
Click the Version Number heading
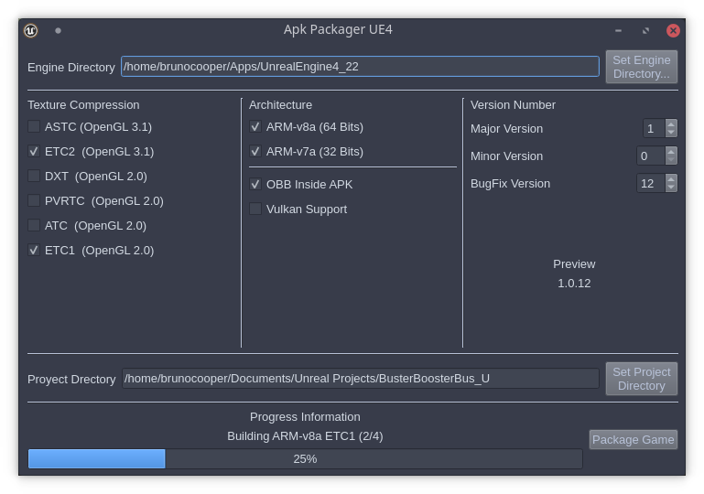pyautogui.click(x=513, y=104)
